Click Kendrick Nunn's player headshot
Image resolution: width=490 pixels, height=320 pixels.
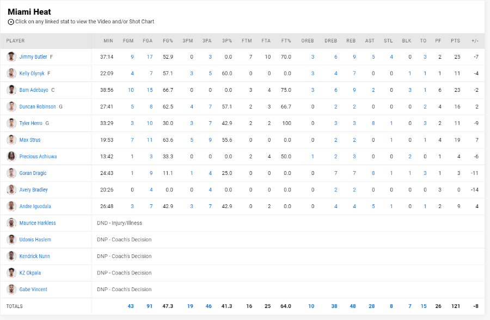(11, 256)
